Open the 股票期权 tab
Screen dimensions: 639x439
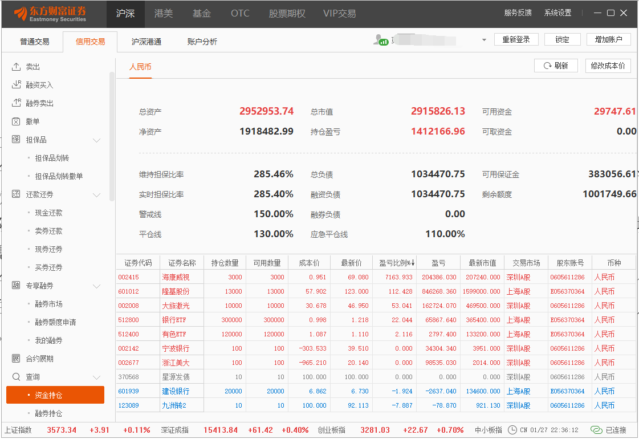pos(287,14)
